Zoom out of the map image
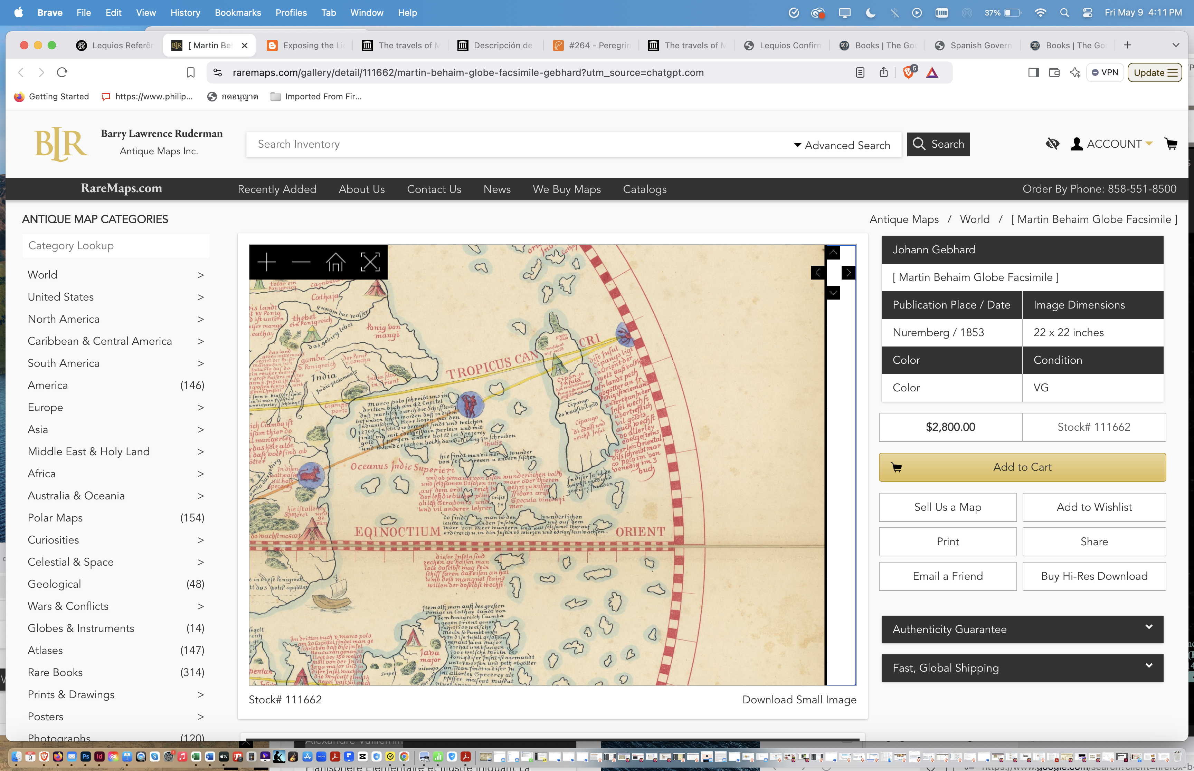Viewport: 1194px width, 771px height. (x=301, y=262)
